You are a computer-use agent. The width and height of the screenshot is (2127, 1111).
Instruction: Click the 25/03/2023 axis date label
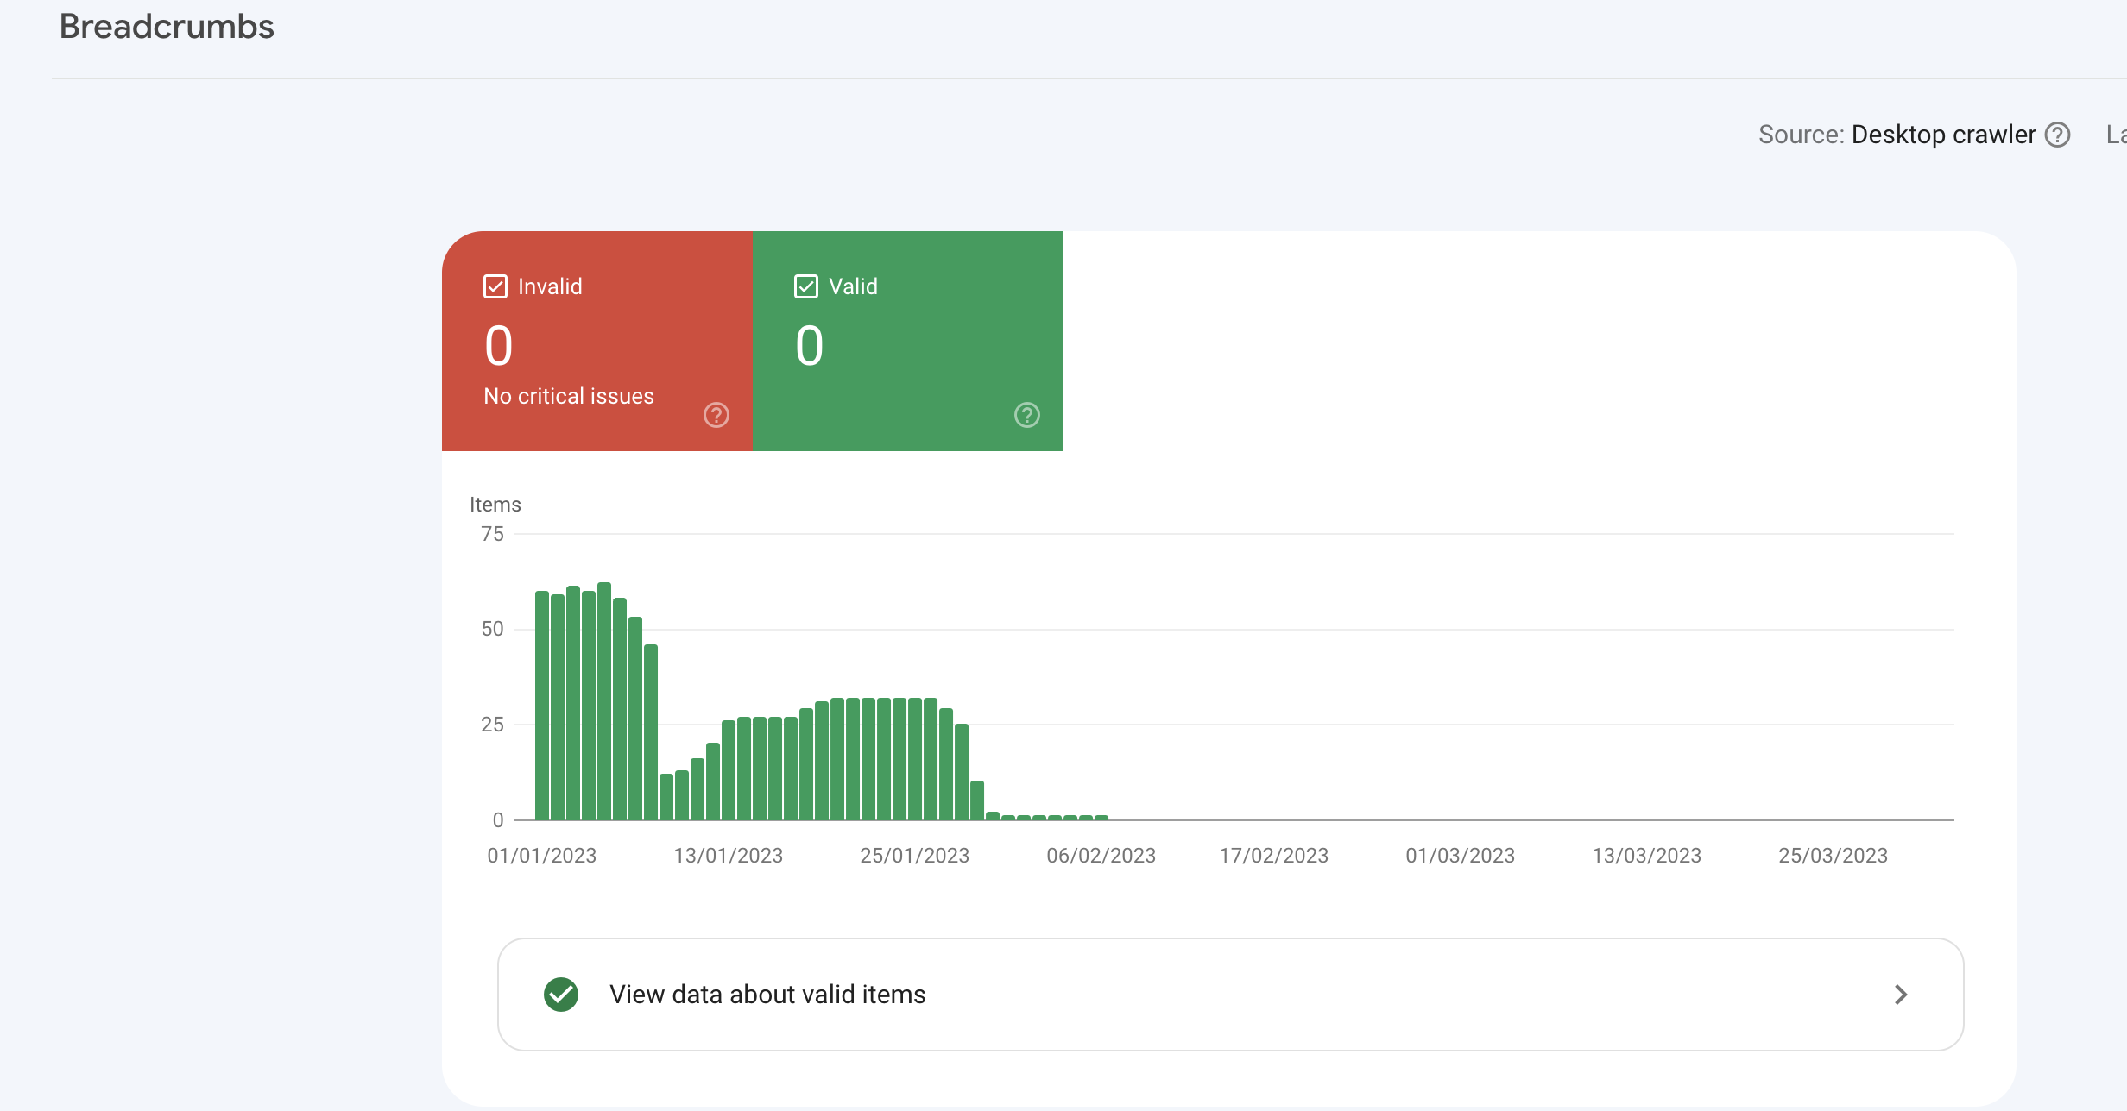click(1834, 856)
